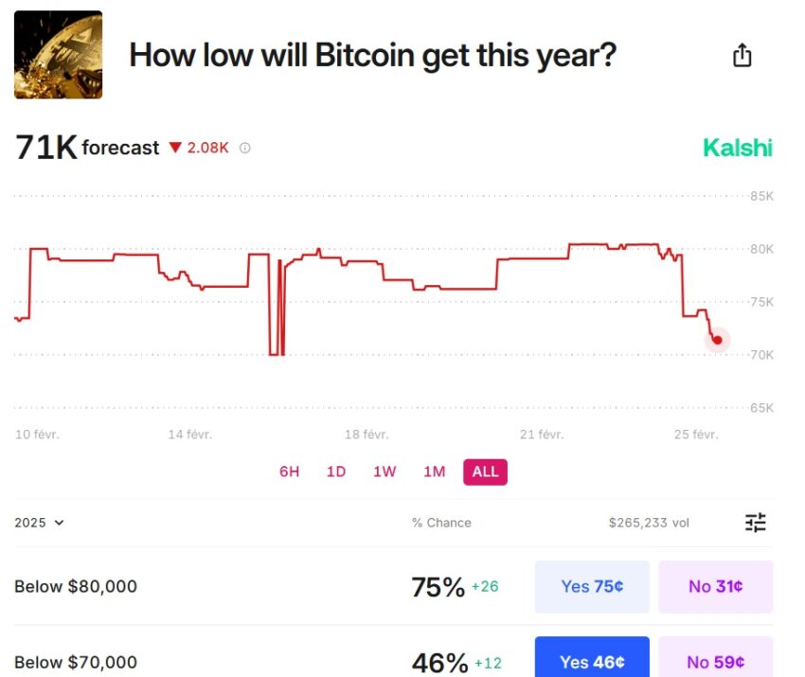Select the 1D chart range
The width and height of the screenshot is (805, 677).
[x=336, y=472]
